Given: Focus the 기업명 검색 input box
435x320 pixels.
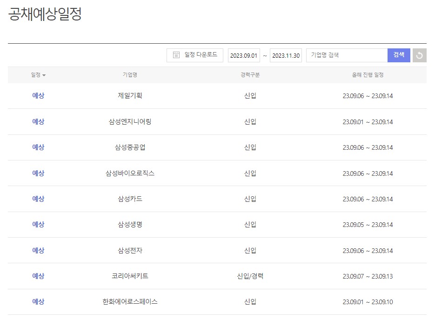Looking at the screenshot, I should [347, 55].
